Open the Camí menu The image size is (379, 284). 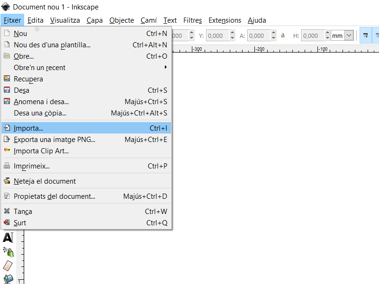point(149,20)
